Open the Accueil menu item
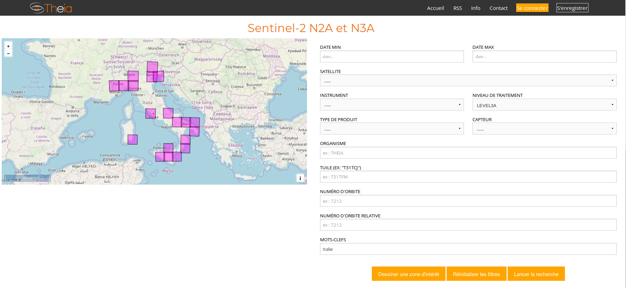 [436, 8]
